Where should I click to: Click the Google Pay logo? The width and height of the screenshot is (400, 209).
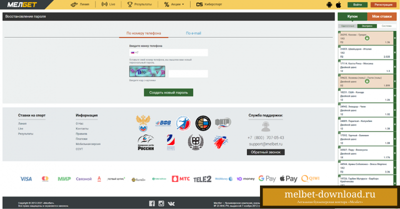point(267,178)
